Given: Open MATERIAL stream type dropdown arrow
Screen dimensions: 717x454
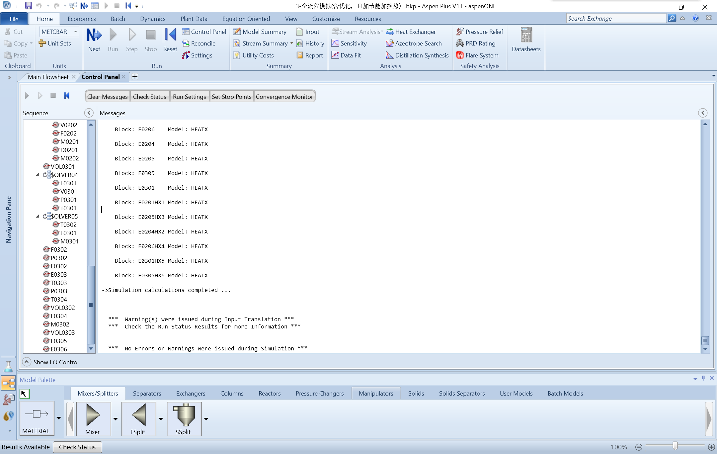Looking at the screenshot, I should [x=59, y=418].
